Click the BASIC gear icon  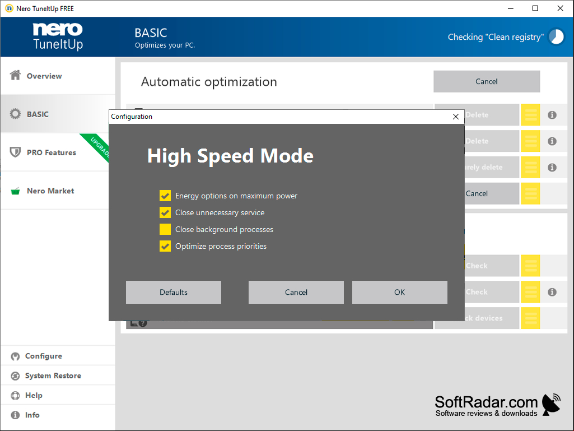[15, 114]
